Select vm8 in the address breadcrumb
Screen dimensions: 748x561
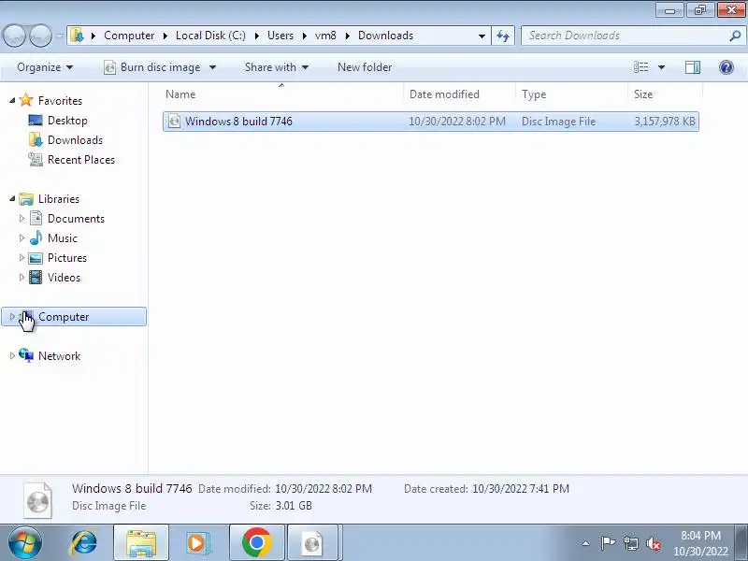point(325,36)
